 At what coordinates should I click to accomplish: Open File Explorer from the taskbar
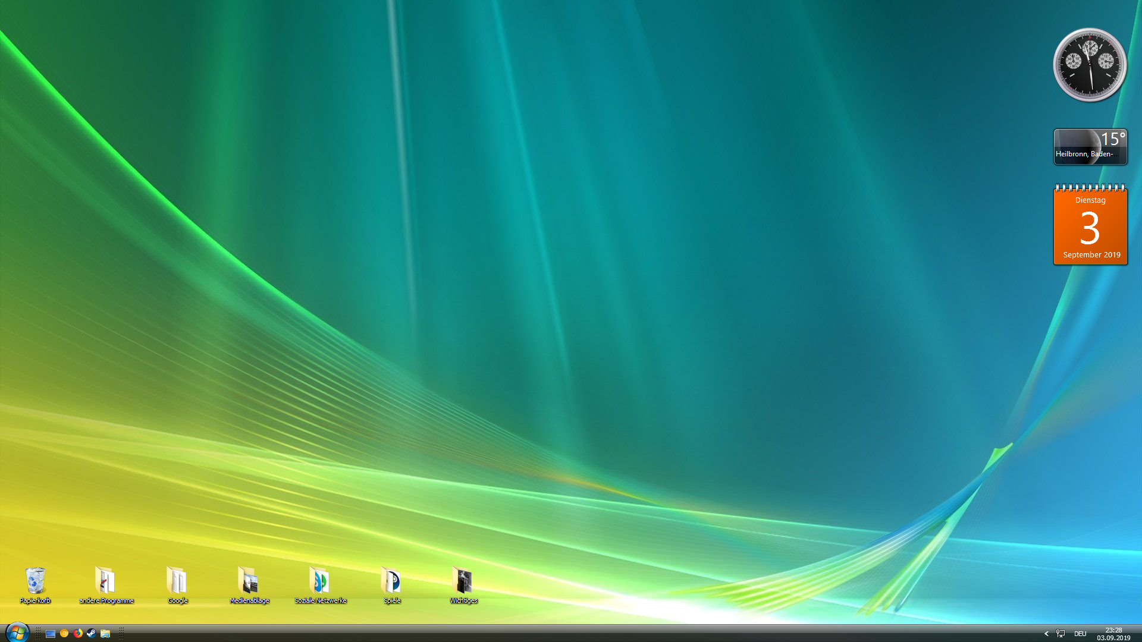(x=105, y=634)
